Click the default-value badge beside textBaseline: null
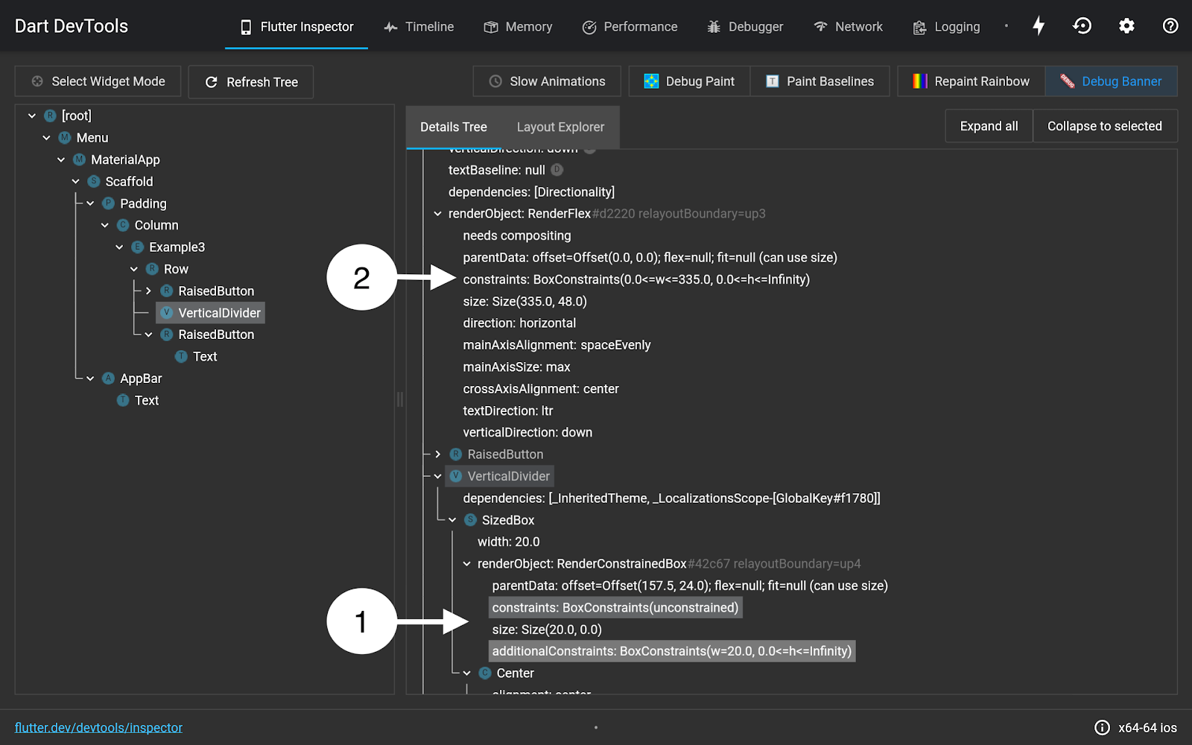The width and height of the screenshot is (1192, 745). [x=557, y=170]
